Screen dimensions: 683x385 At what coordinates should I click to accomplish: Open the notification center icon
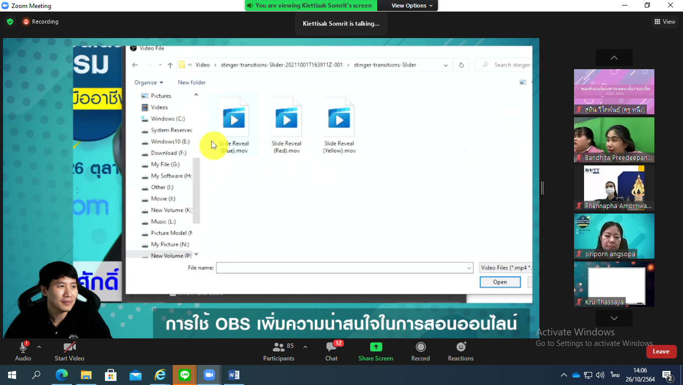[668, 375]
